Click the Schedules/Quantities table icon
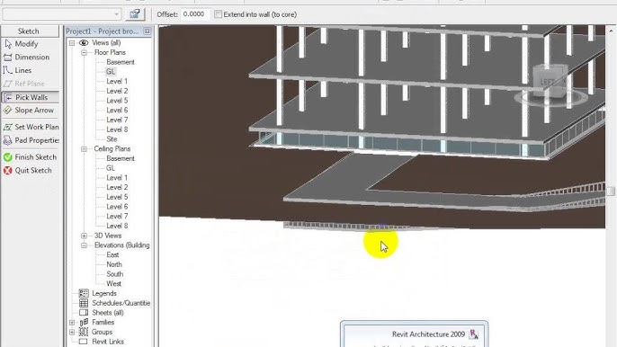The width and height of the screenshot is (617, 347). click(84, 303)
